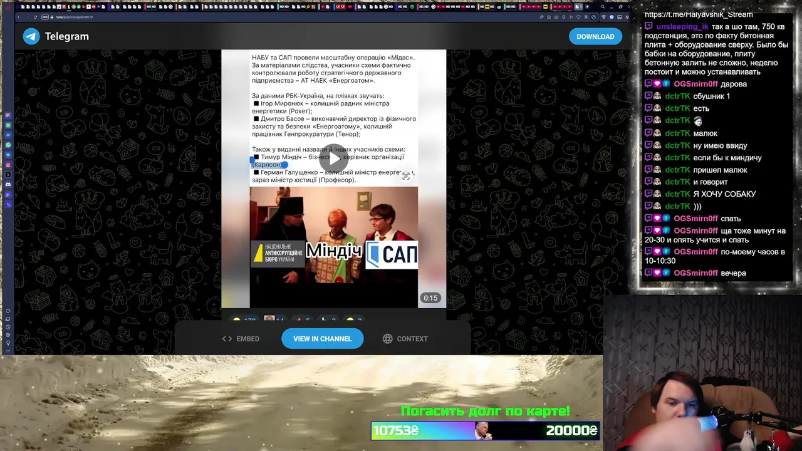
Task: Click the EMBED link below the post
Action: pyautogui.click(x=241, y=339)
